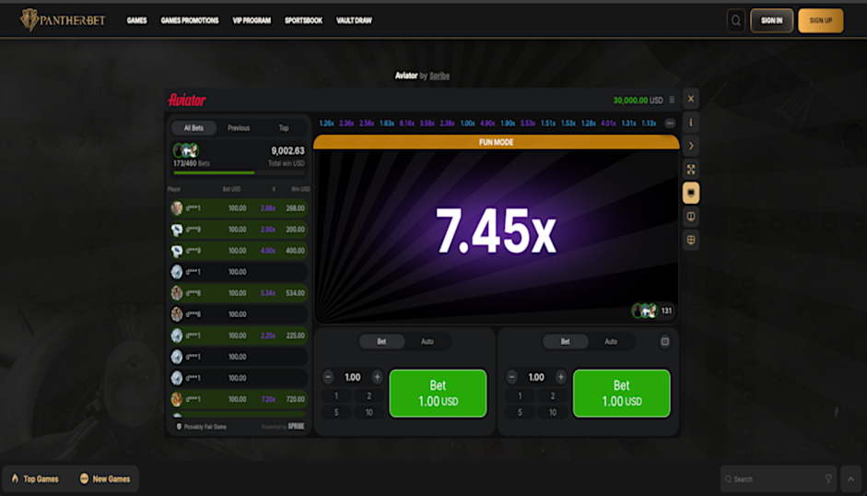
Task: Click avatar of player with 534.00 win
Action: 177,293
